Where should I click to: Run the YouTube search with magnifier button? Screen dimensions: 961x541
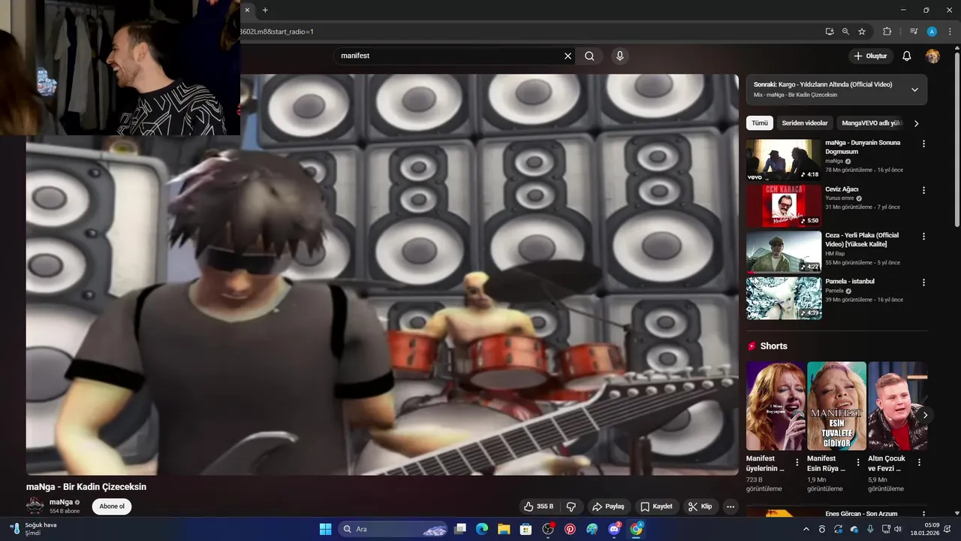(589, 56)
